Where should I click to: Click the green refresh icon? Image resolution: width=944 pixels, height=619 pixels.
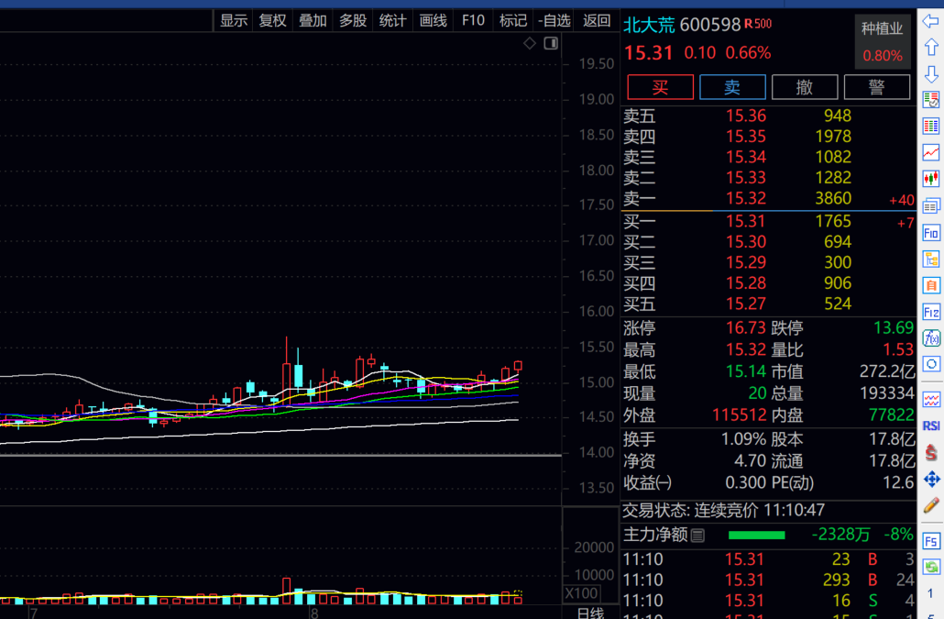[x=931, y=567]
